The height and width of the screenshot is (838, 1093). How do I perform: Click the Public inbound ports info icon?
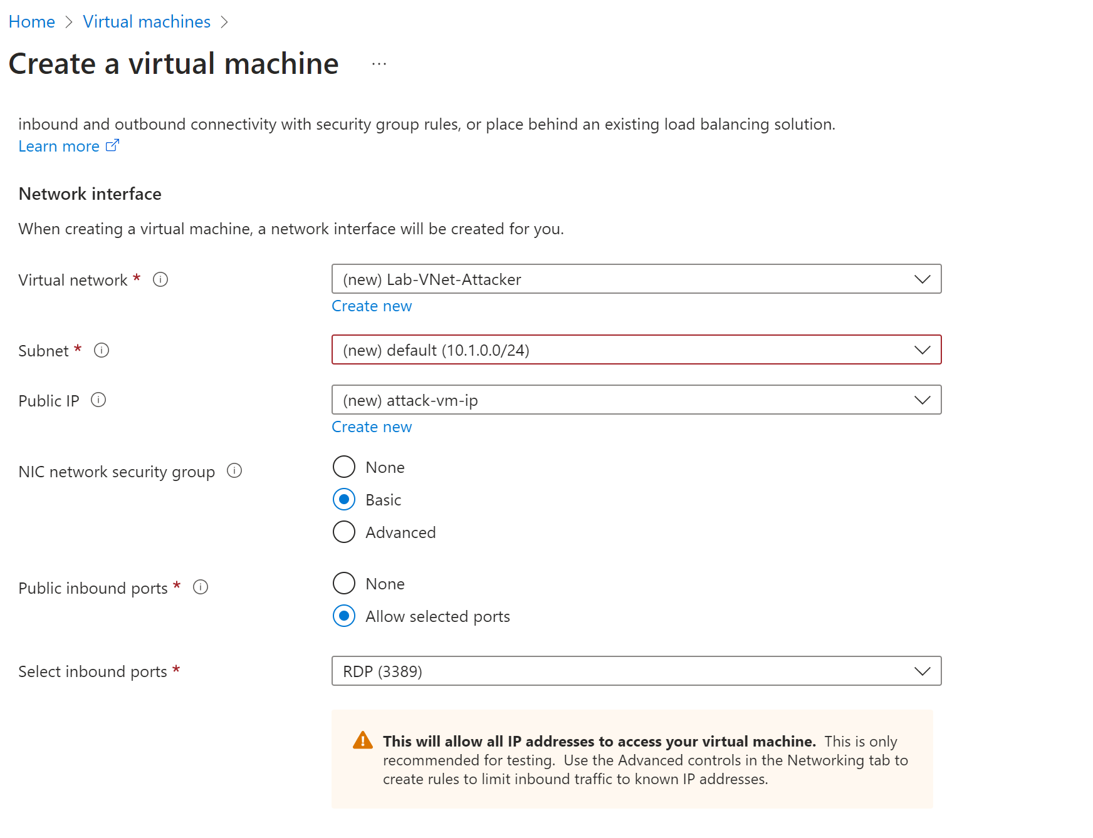201,587
